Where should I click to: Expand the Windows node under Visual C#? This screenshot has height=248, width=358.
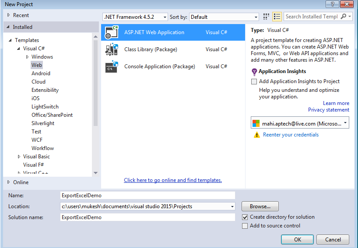click(28, 57)
